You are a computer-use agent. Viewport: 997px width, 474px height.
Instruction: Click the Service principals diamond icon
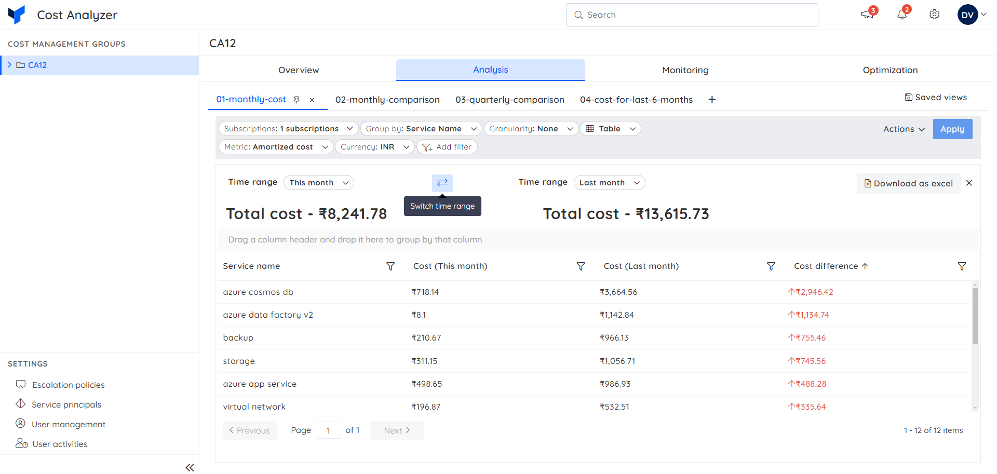click(21, 403)
